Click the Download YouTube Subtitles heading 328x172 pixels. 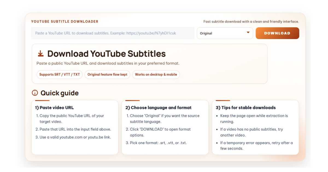(x=107, y=54)
